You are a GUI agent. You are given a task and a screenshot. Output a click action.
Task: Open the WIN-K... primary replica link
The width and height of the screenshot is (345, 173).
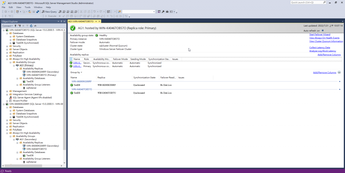[x=77, y=66]
